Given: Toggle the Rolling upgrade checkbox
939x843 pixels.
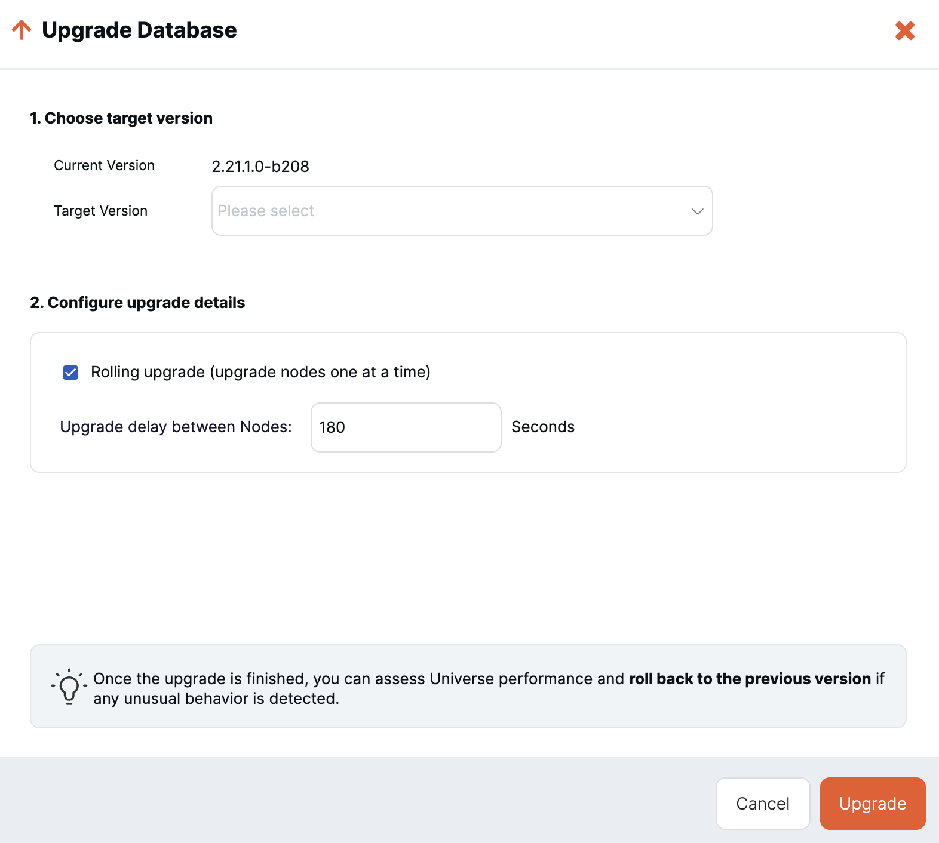Looking at the screenshot, I should 70,373.
